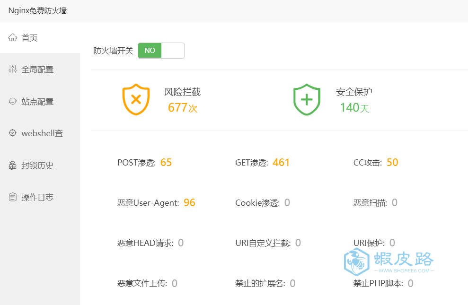Click the CC攻击 label
The width and height of the screenshot is (468, 305).
(368, 163)
